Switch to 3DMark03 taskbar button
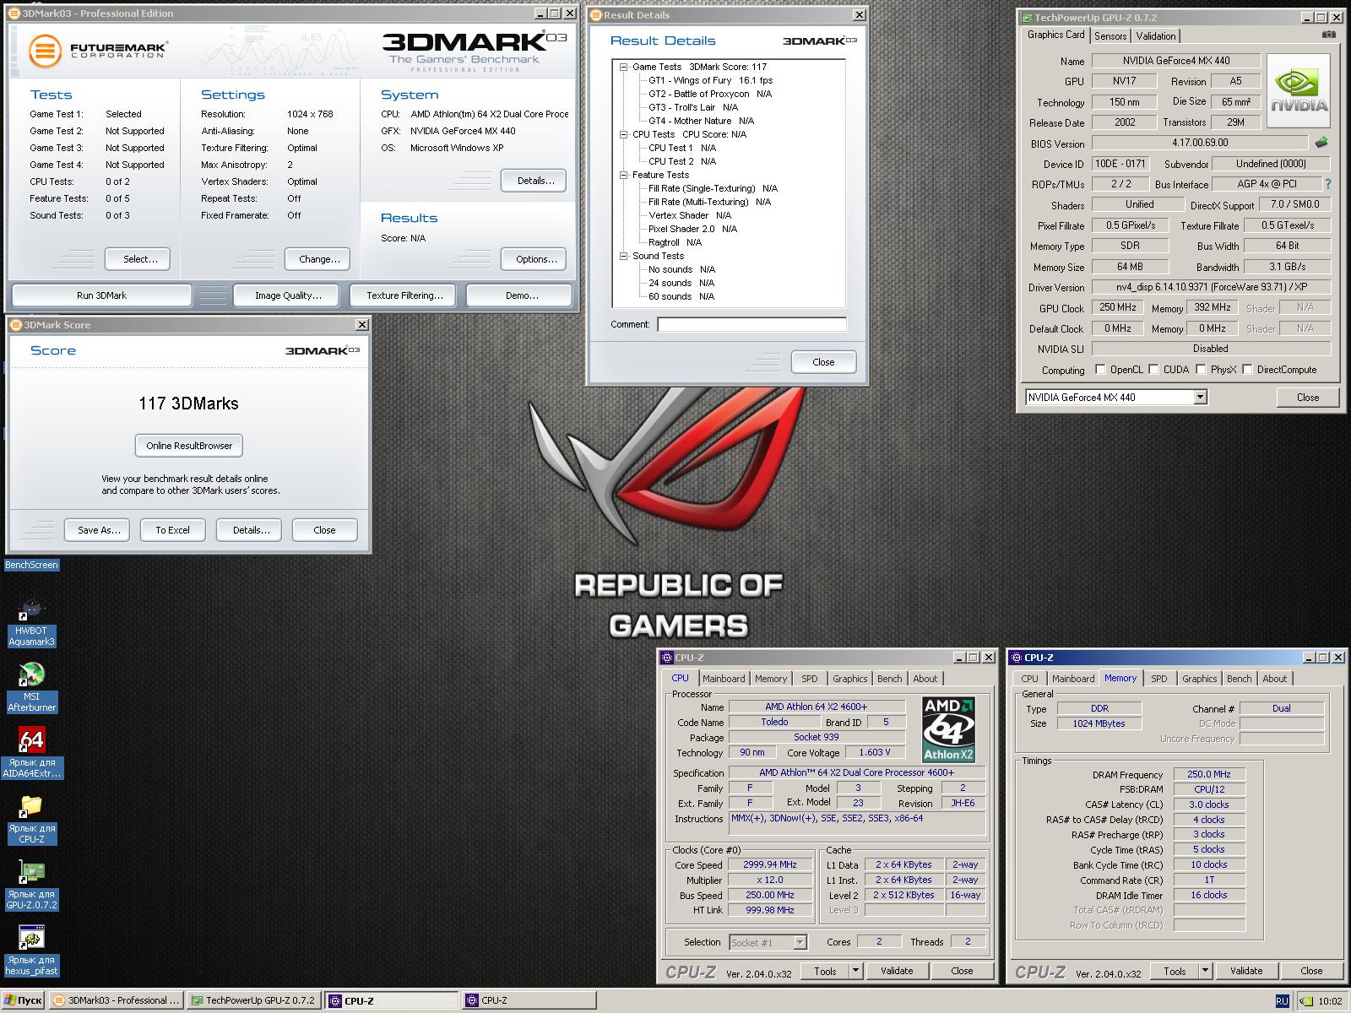1351x1013 pixels. (x=116, y=1001)
